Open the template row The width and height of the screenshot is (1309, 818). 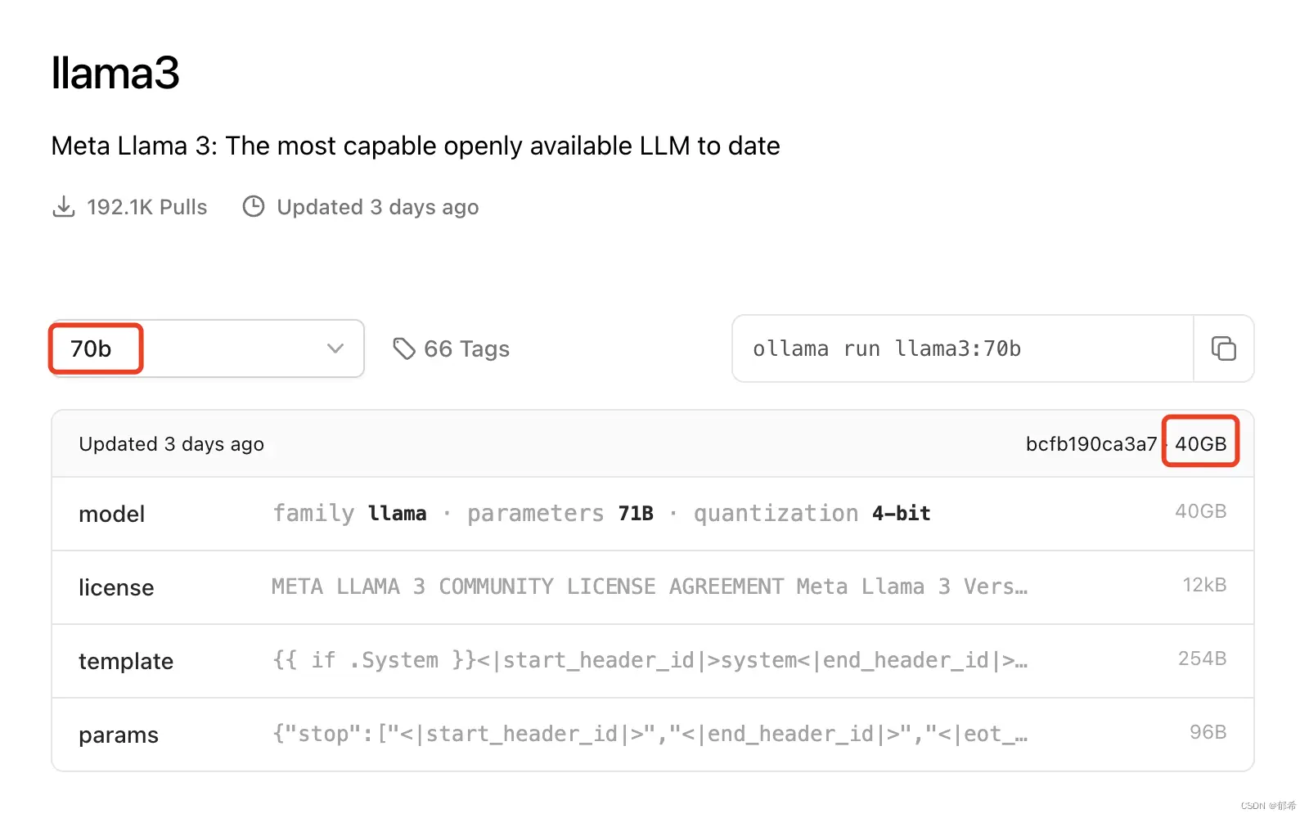coord(653,661)
